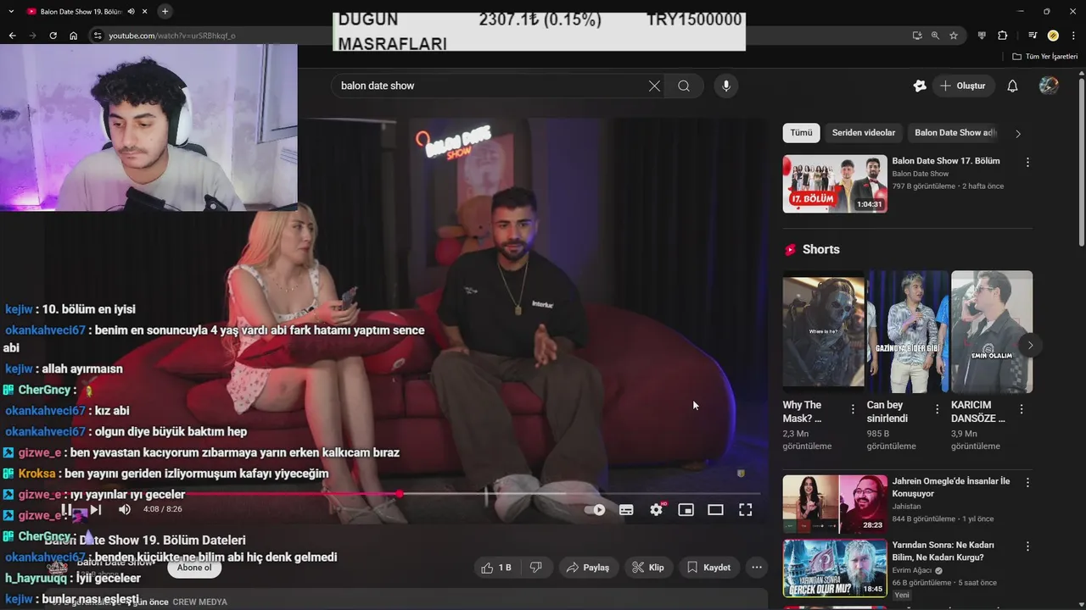Viewport: 1086px width, 610px height.
Task: Open Balon Date Show 17. Bölüm thumbnail
Action: pyautogui.click(x=835, y=184)
